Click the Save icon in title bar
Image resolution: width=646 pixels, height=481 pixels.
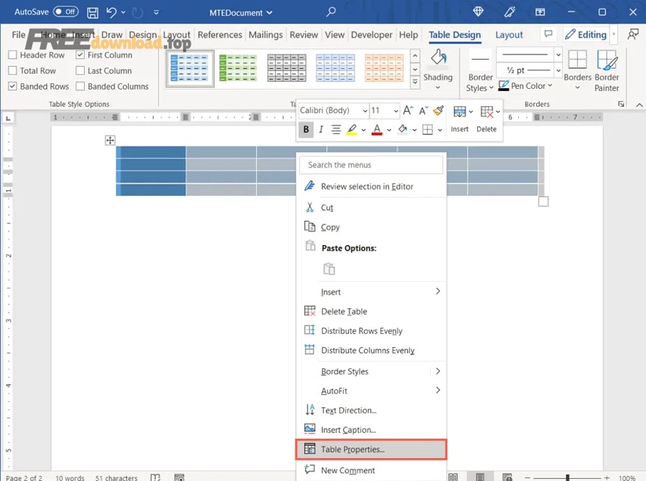(x=93, y=12)
